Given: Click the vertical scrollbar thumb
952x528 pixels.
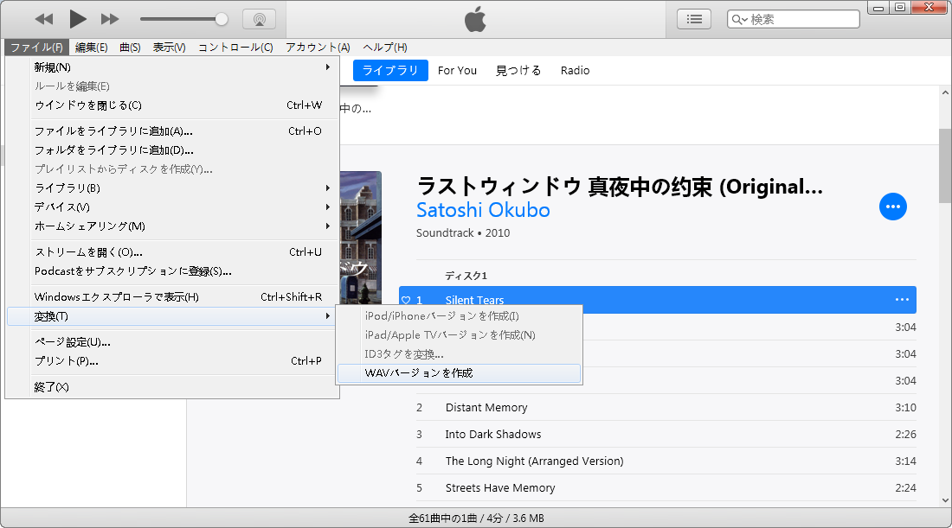Looking at the screenshot, I should tap(945, 166).
